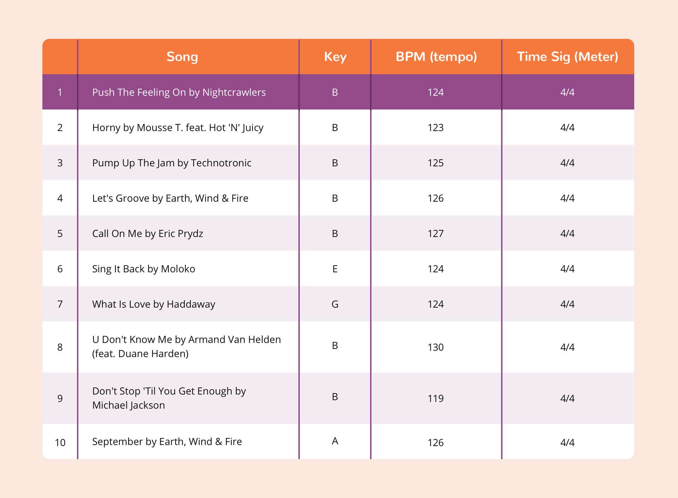Select Don't Stop 'Til You Get Enough
This screenshot has height=498, width=678.
click(169, 398)
